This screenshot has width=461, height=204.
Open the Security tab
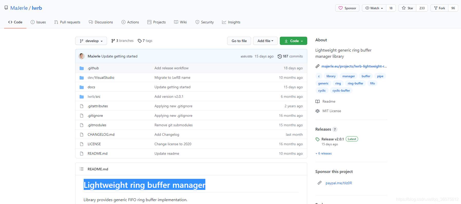click(205, 22)
